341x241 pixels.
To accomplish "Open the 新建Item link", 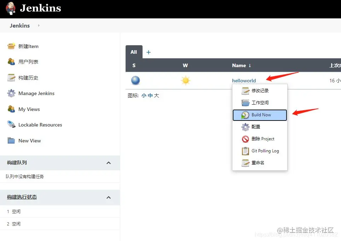I will click(x=28, y=46).
